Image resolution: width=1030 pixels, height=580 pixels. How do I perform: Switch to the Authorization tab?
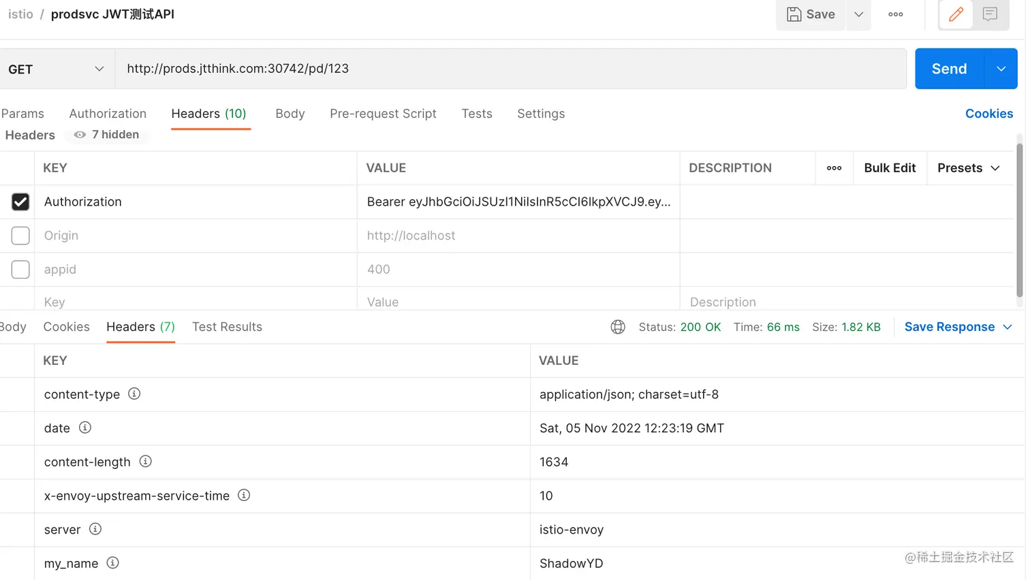(x=108, y=114)
